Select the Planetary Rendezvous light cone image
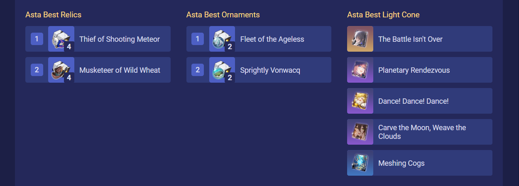This screenshot has height=186, width=519. coord(360,70)
